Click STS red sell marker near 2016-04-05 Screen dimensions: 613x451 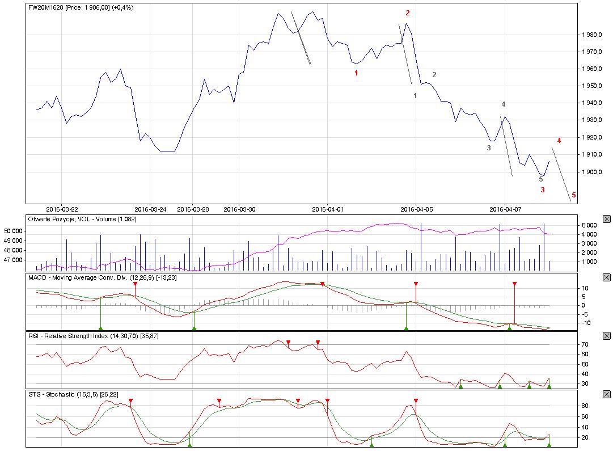[x=416, y=401]
